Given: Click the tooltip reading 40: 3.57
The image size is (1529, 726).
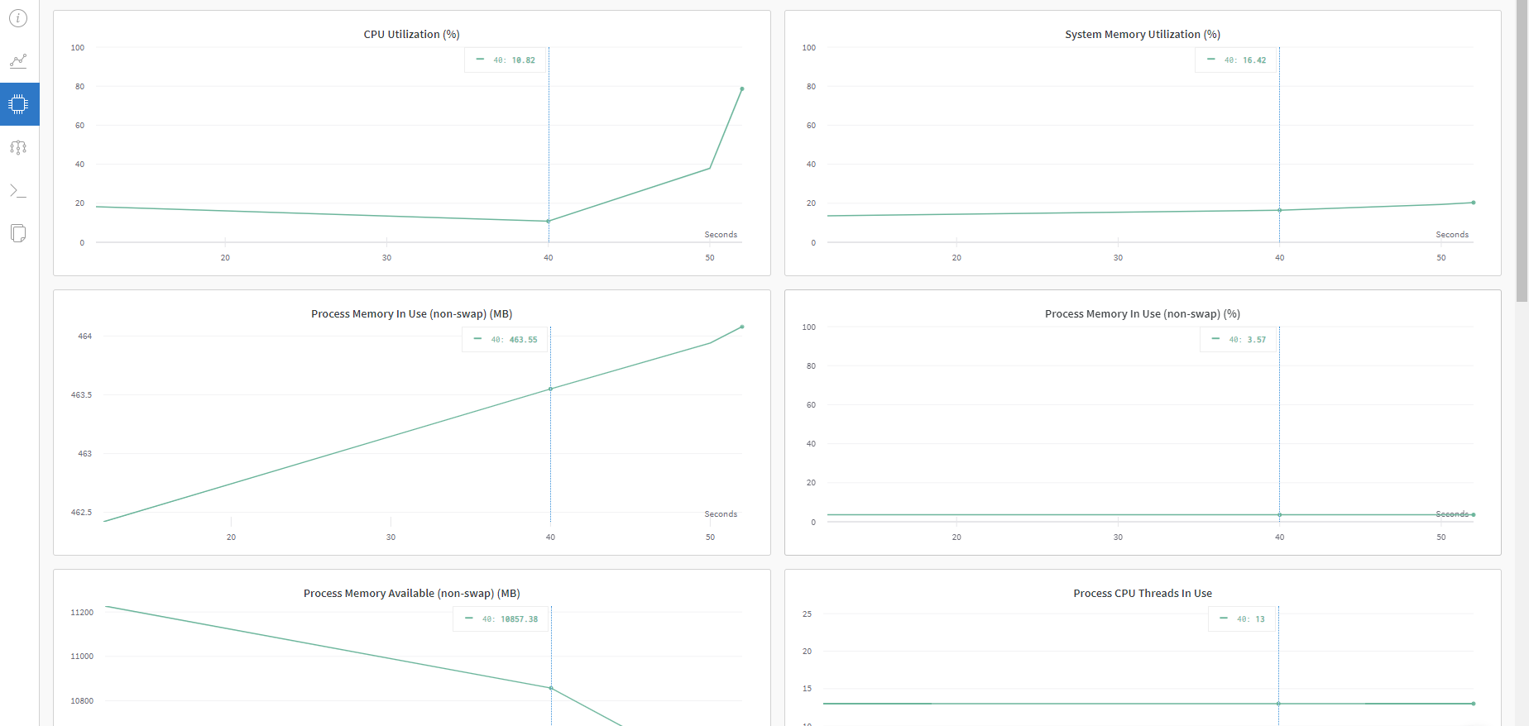Looking at the screenshot, I should pos(1239,339).
